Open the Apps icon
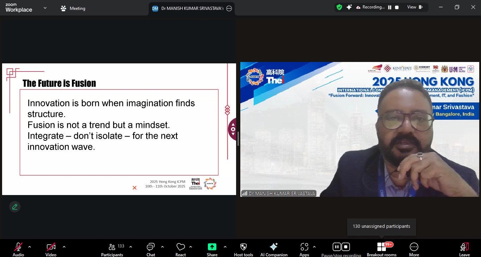Screen dimensions: 481x257 click(x=304, y=247)
